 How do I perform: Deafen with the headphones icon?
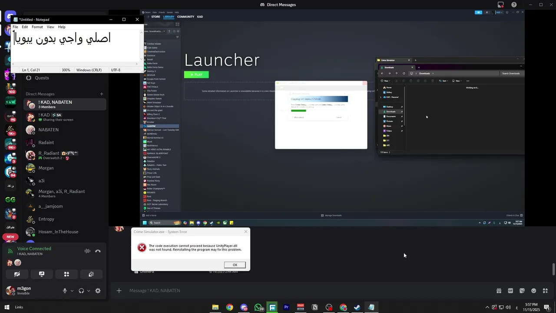coord(81,291)
